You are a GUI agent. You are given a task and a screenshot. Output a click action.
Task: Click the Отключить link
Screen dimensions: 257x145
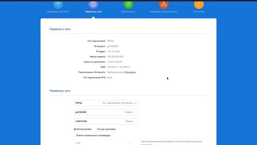tap(130, 72)
